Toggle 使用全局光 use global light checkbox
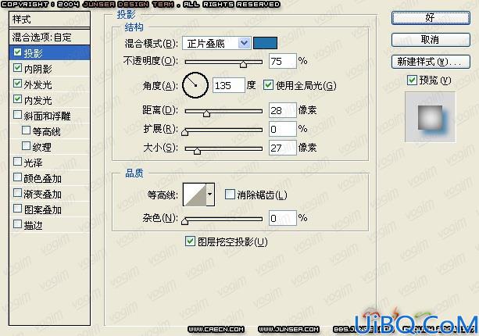 click(x=268, y=85)
